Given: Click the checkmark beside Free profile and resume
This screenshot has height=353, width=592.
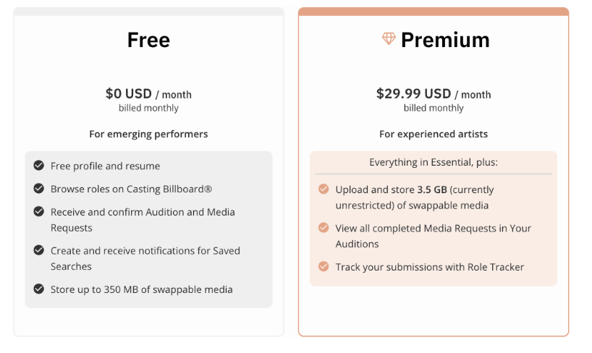Looking at the screenshot, I should click(38, 166).
